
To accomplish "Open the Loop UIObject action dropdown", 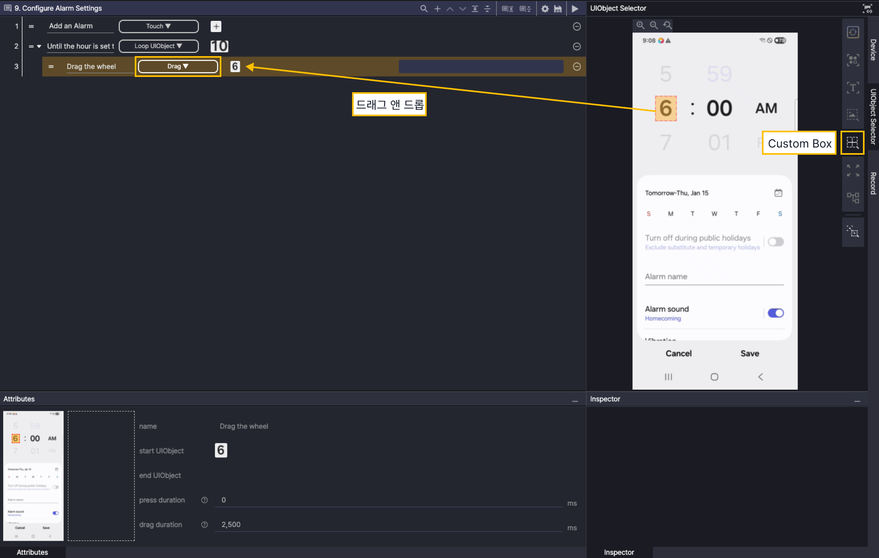I will 158,46.
